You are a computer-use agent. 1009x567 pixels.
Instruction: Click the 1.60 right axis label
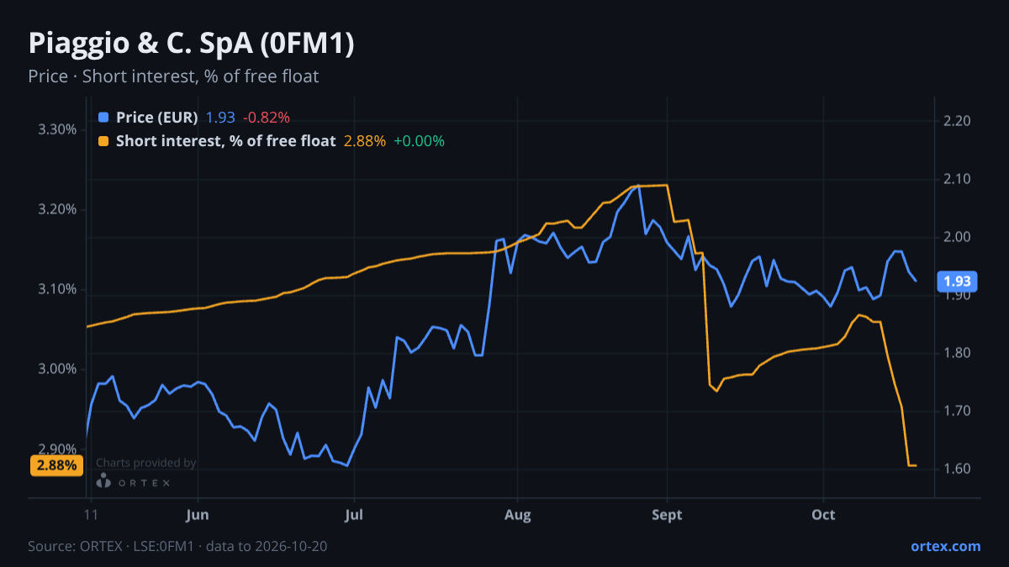pos(958,469)
